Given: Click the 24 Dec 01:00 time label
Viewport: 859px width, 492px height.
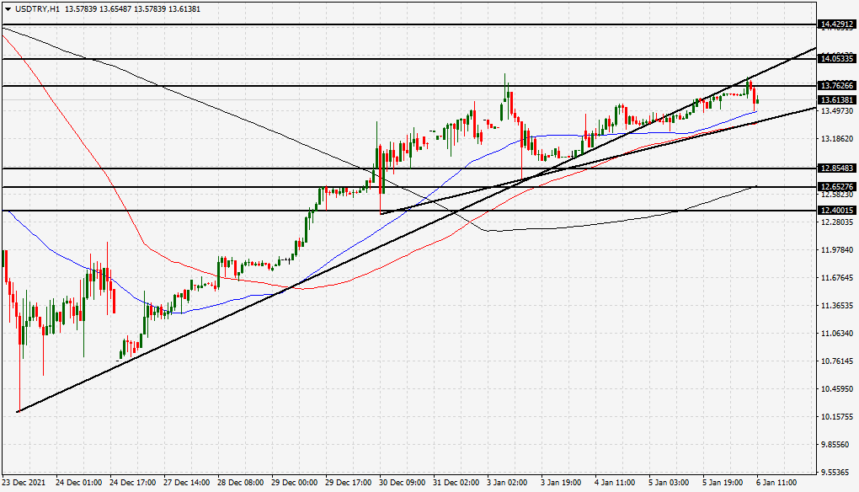Looking at the screenshot, I should click(79, 483).
